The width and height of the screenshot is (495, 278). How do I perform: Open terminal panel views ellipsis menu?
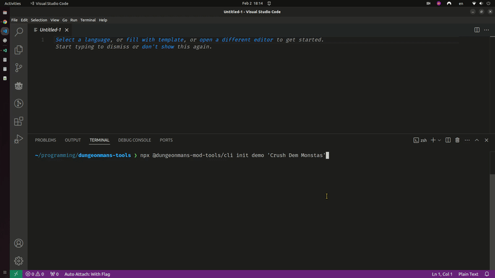467,140
